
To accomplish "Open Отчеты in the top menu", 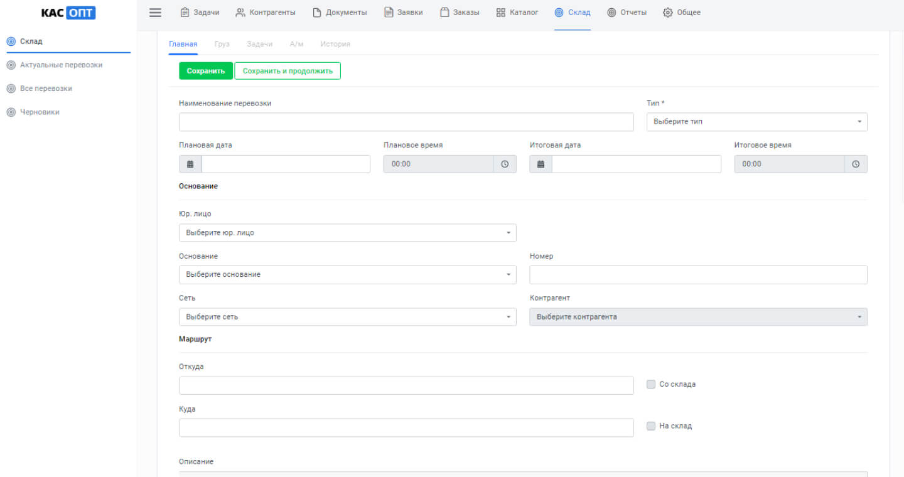I will pos(633,13).
